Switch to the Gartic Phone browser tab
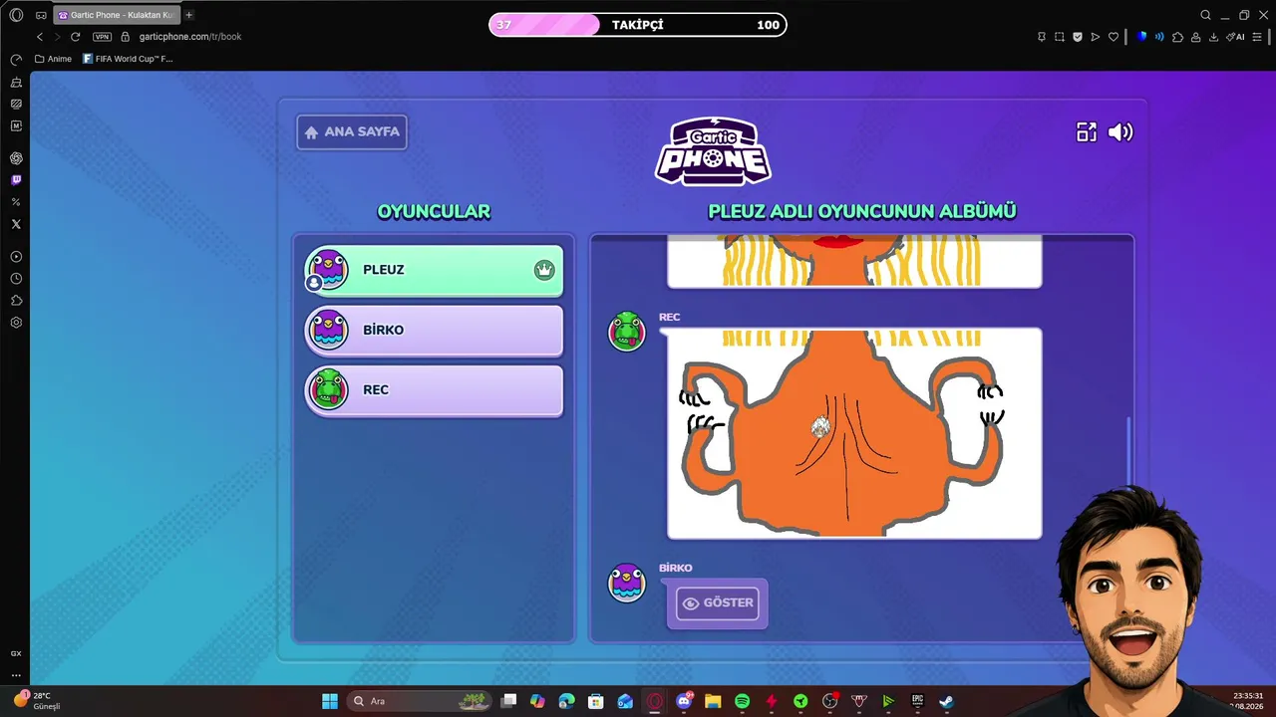This screenshot has width=1276, height=717. coord(118,15)
